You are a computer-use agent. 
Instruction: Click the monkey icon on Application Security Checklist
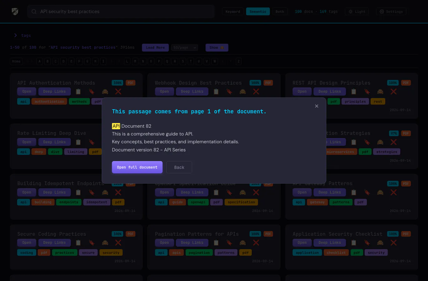[380, 243]
